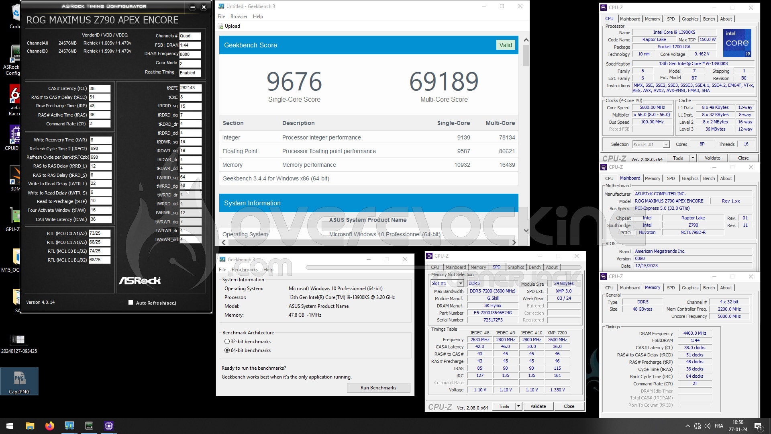771x434 pixels.
Task: Click the Geekbench Upload icon
Action: click(220, 26)
